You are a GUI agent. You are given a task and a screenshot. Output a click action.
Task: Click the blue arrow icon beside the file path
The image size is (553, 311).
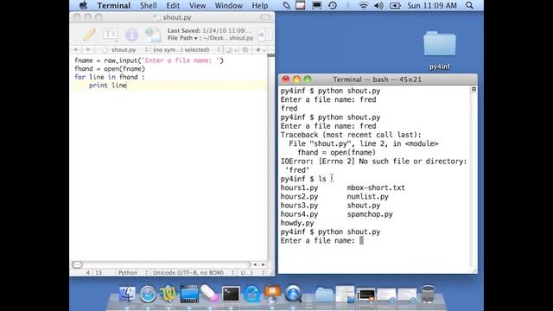pyautogui.click(x=261, y=35)
